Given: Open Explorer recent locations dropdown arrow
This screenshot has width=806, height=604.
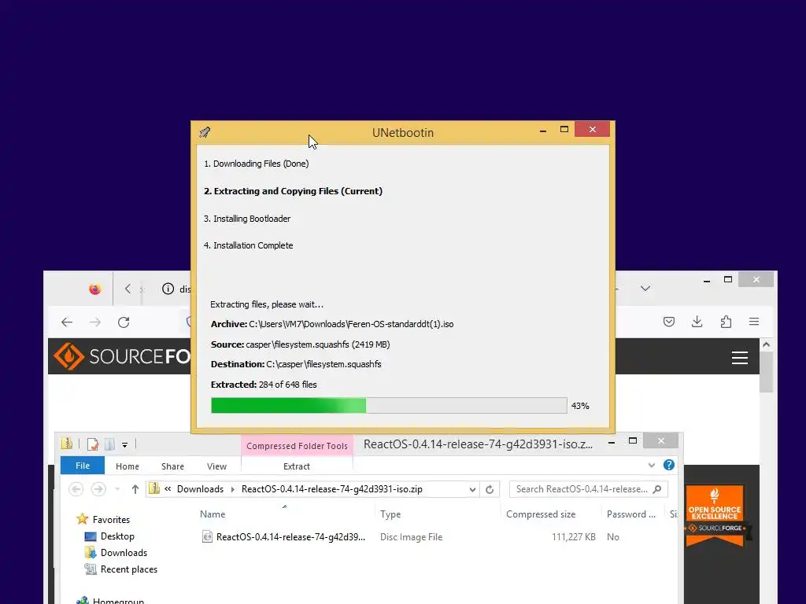Looking at the screenshot, I should [x=117, y=489].
